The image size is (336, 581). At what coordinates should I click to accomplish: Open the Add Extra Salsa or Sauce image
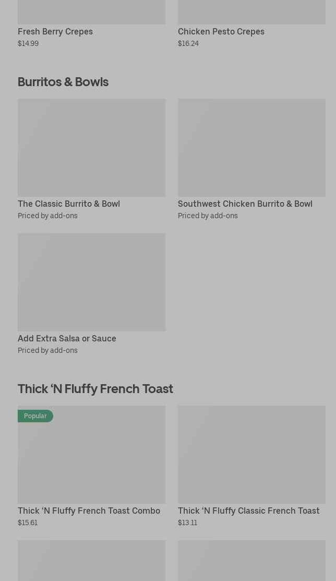point(91,282)
